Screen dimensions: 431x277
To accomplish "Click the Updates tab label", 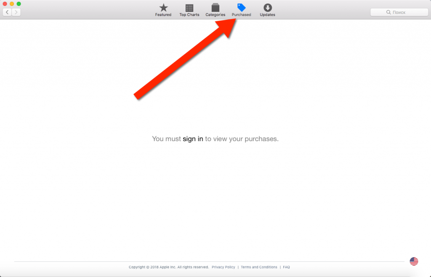I will [x=267, y=15].
